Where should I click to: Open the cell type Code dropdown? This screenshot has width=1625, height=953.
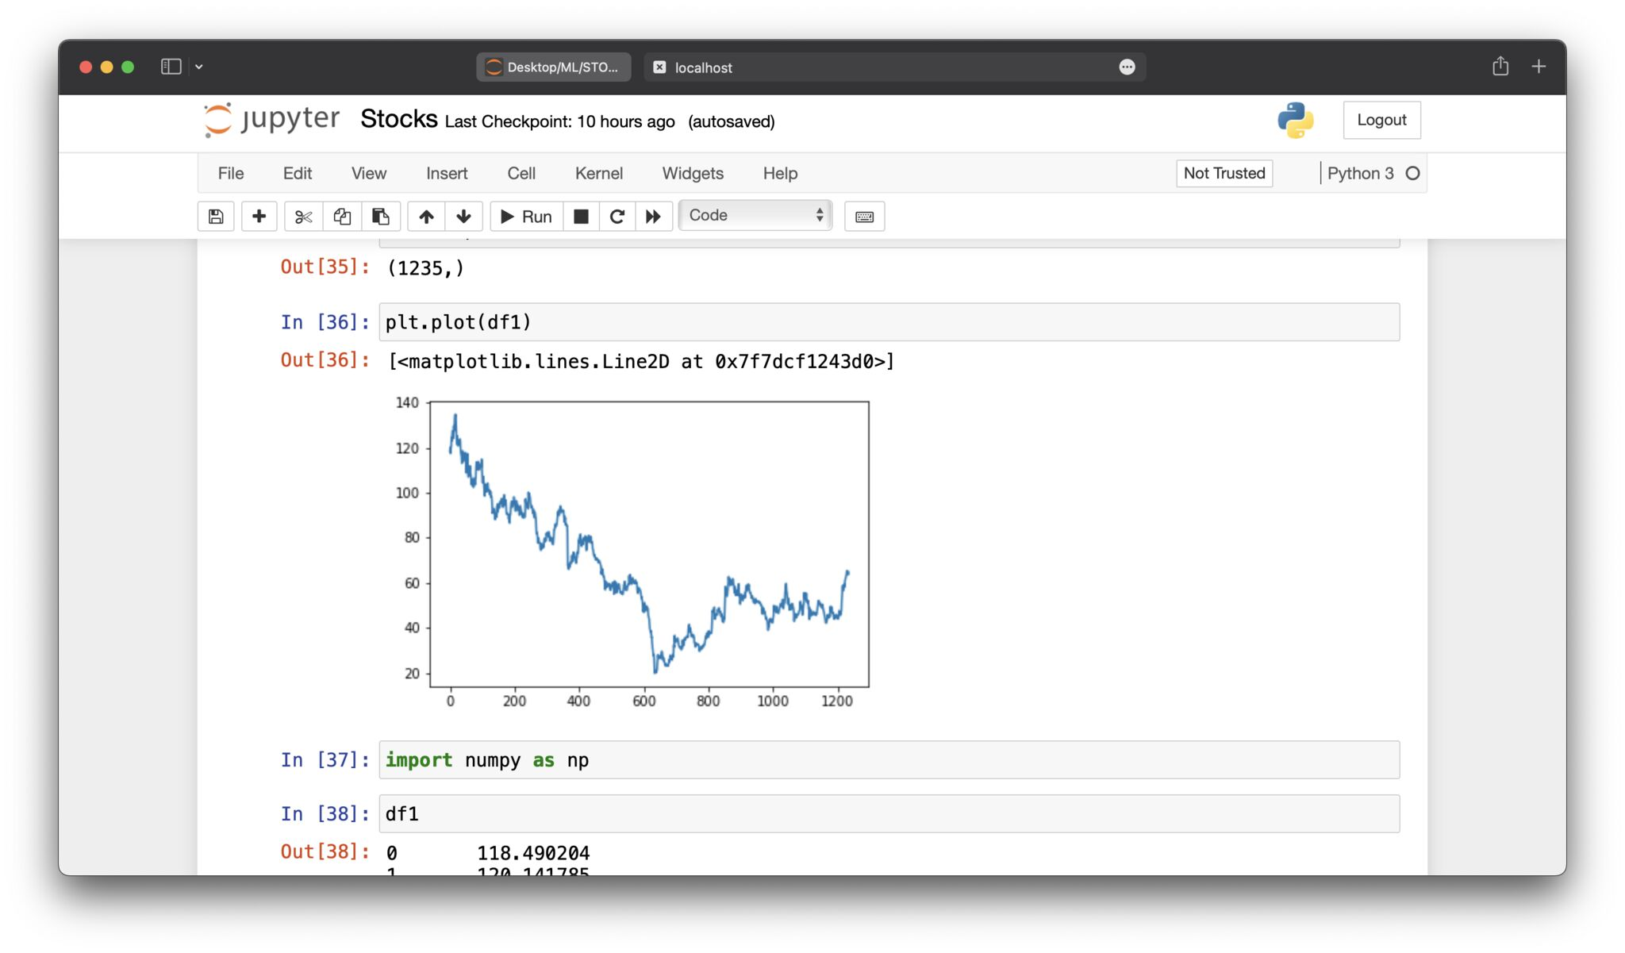pyautogui.click(x=754, y=215)
